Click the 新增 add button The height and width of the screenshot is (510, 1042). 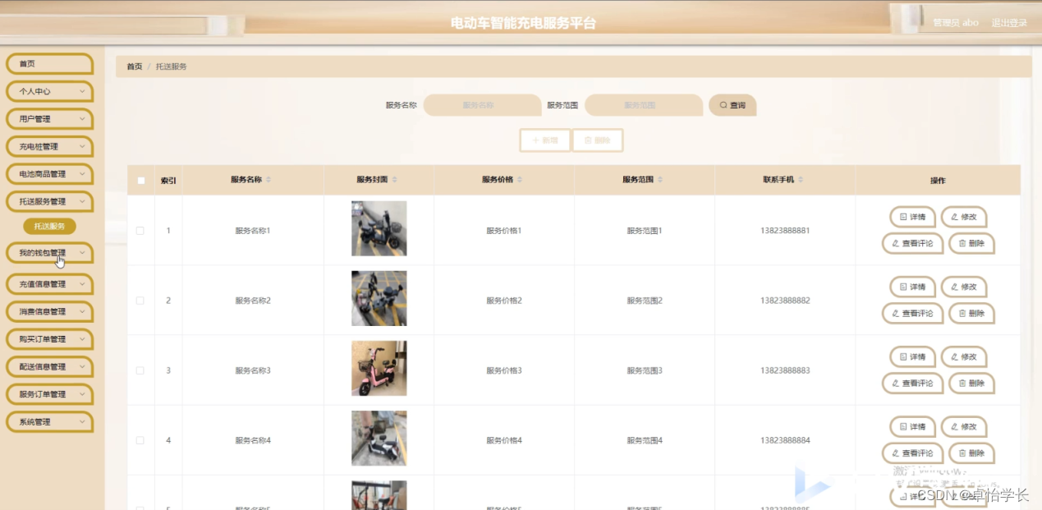click(545, 140)
